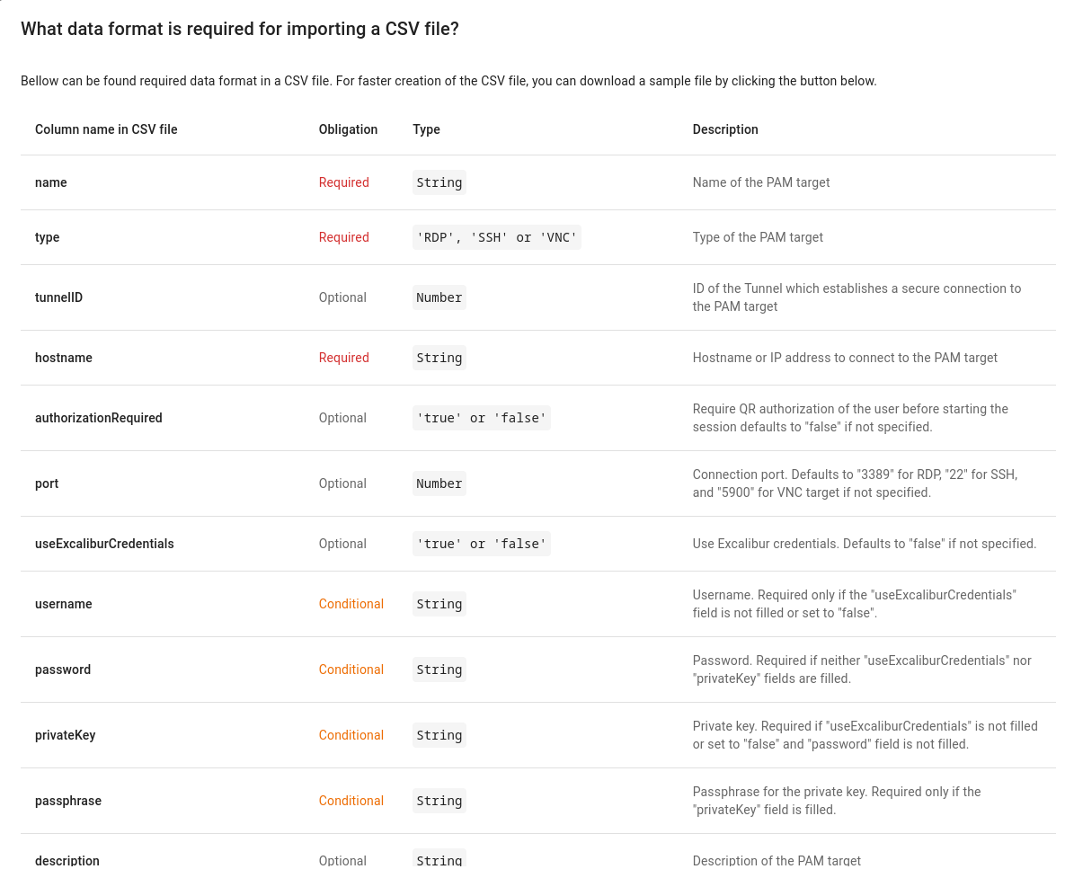Click the String chip in the name row
This screenshot has width=1074, height=878.
(x=439, y=182)
